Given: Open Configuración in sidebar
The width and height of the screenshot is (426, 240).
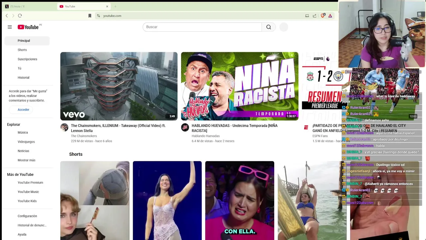Looking at the screenshot, I should point(27,216).
